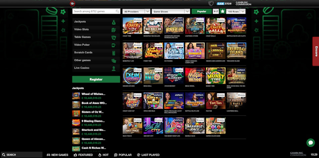Click the green Register button
Viewport: 319px width, 158px height.
pos(96,79)
